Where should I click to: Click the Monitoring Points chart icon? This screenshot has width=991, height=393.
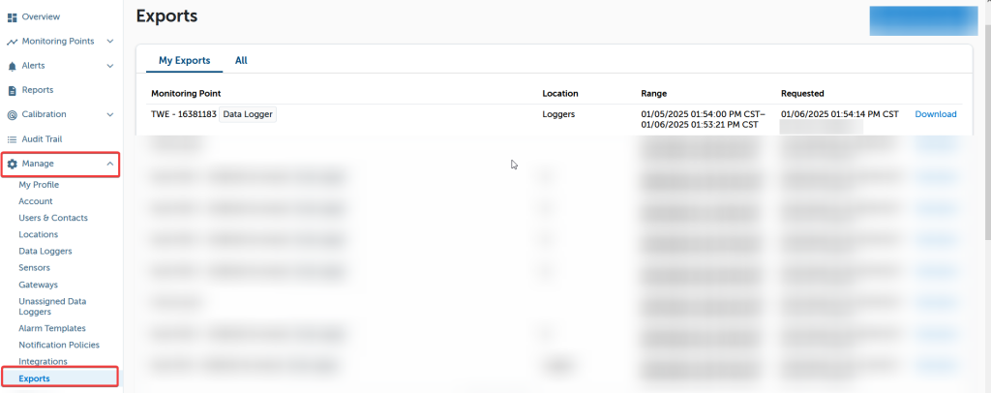click(x=13, y=42)
